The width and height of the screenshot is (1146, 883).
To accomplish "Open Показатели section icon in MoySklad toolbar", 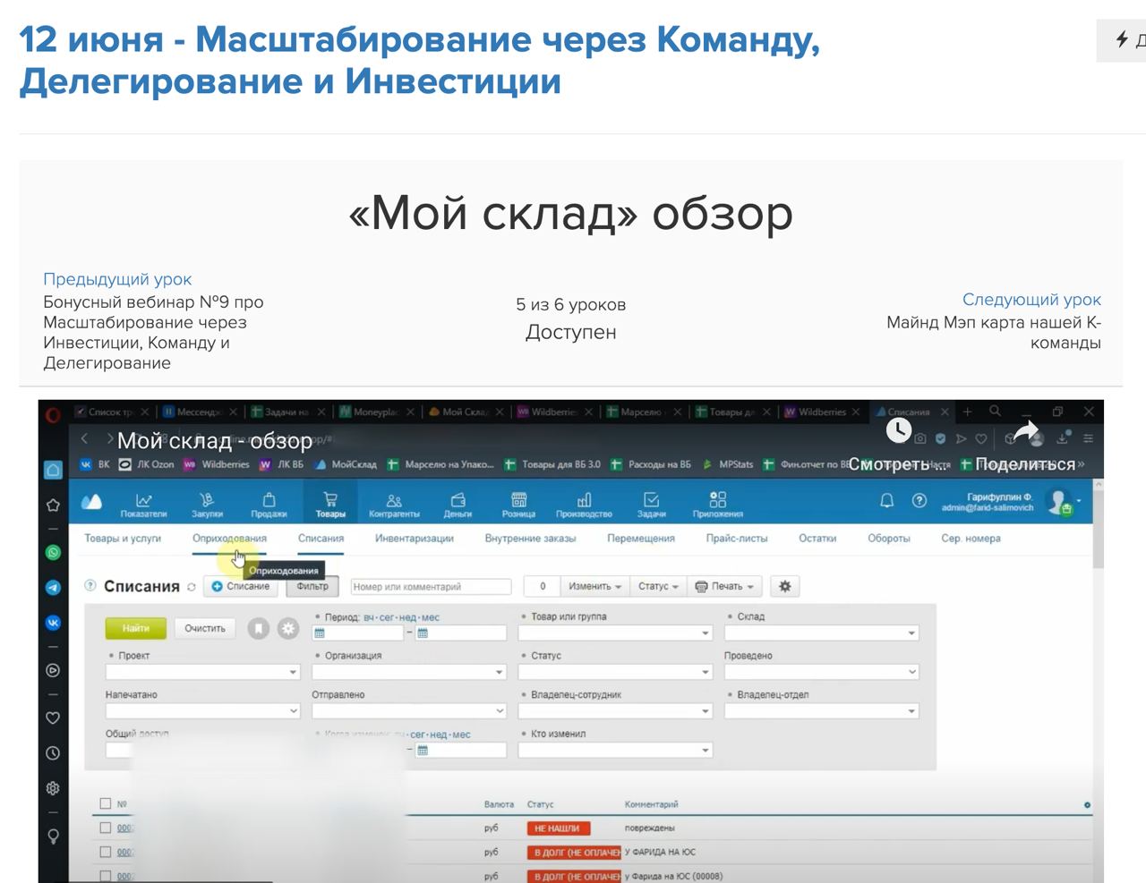I will coord(143,505).
